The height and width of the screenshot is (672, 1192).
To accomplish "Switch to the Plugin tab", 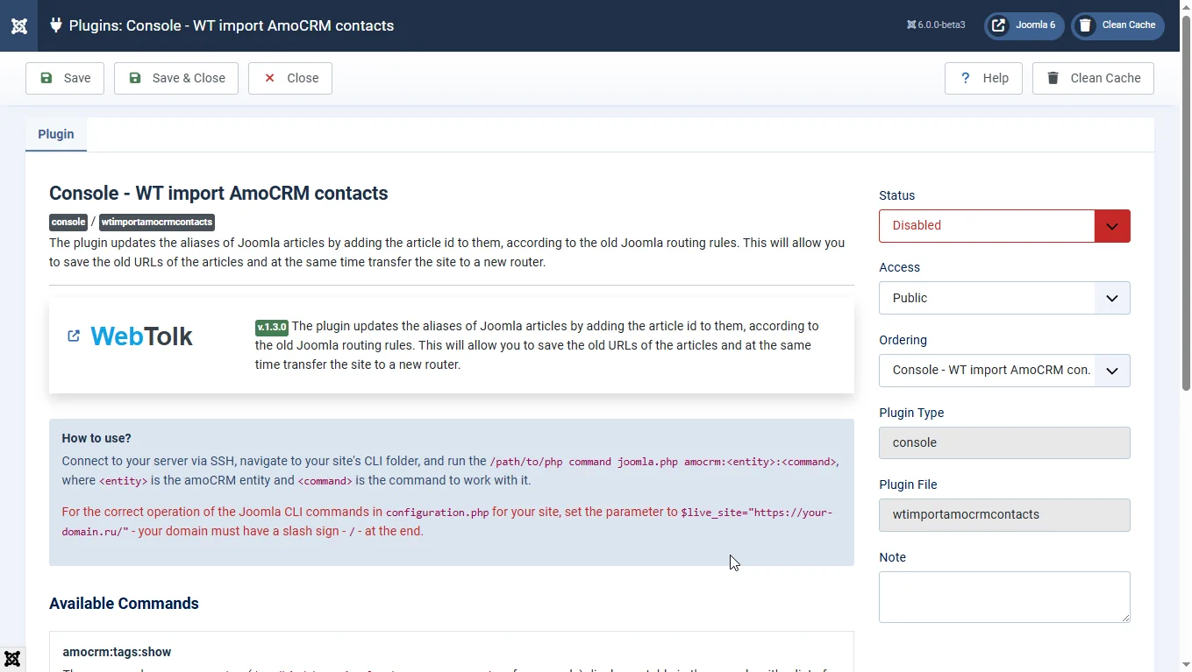I will 56,134.
